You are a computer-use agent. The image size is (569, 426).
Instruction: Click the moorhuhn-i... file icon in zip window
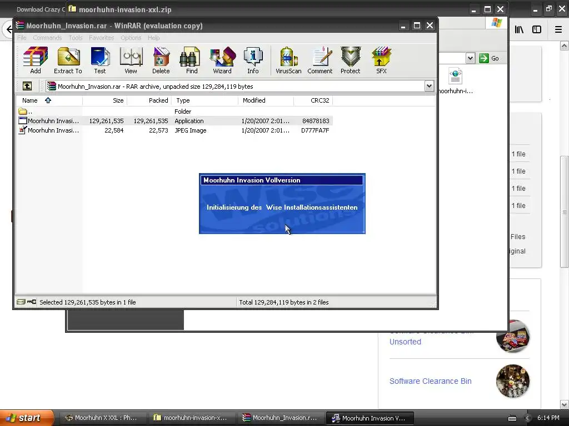[455, 82]
